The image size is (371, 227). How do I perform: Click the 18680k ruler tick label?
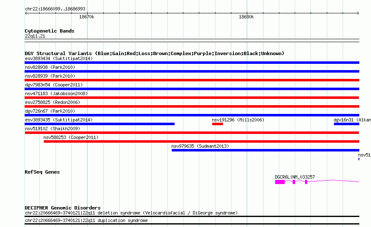coord(246,17)
